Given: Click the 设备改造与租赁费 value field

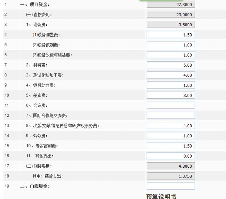Looking at the screenshot, I should pos(171,55).
